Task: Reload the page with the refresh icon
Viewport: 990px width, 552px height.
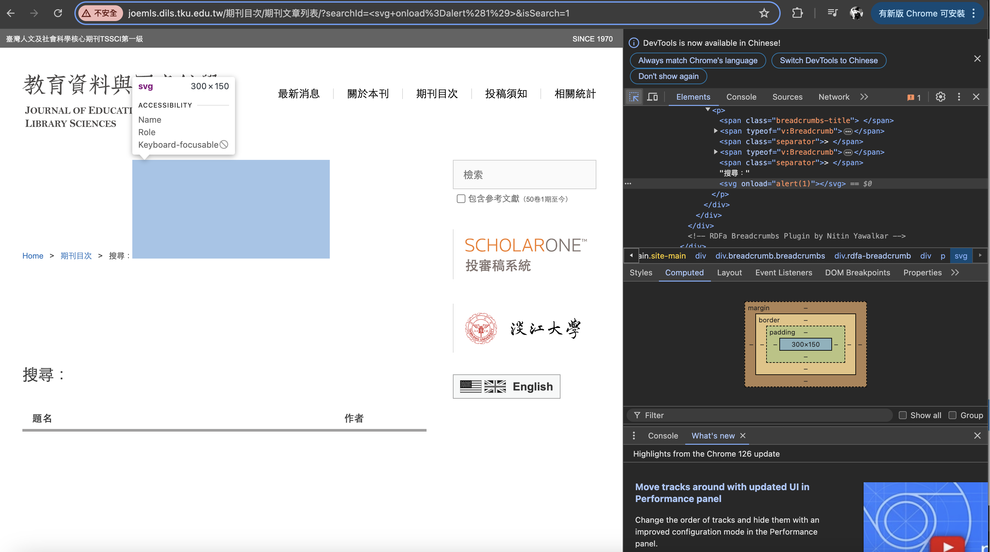Action: [58, 13]
